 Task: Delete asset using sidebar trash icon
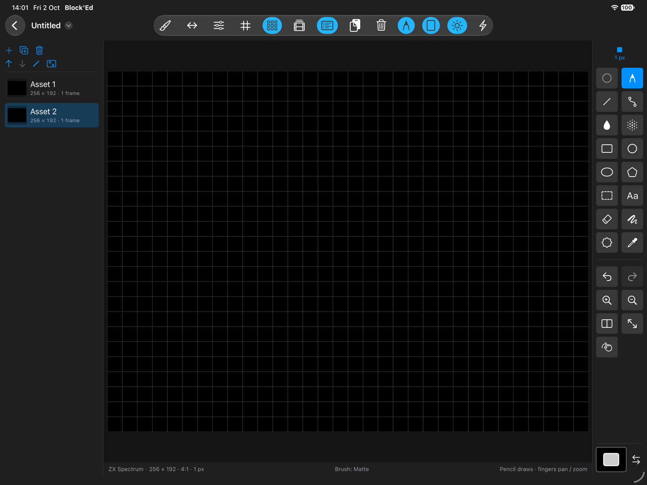39,51
